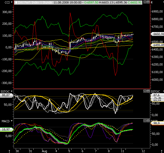164x153 pixels.
Task: Click date label 4 on time axis
Action: 56,151
